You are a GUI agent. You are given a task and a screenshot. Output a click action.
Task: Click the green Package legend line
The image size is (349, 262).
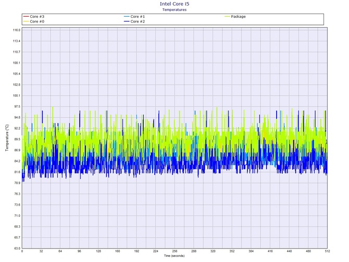tap(227, 17)
